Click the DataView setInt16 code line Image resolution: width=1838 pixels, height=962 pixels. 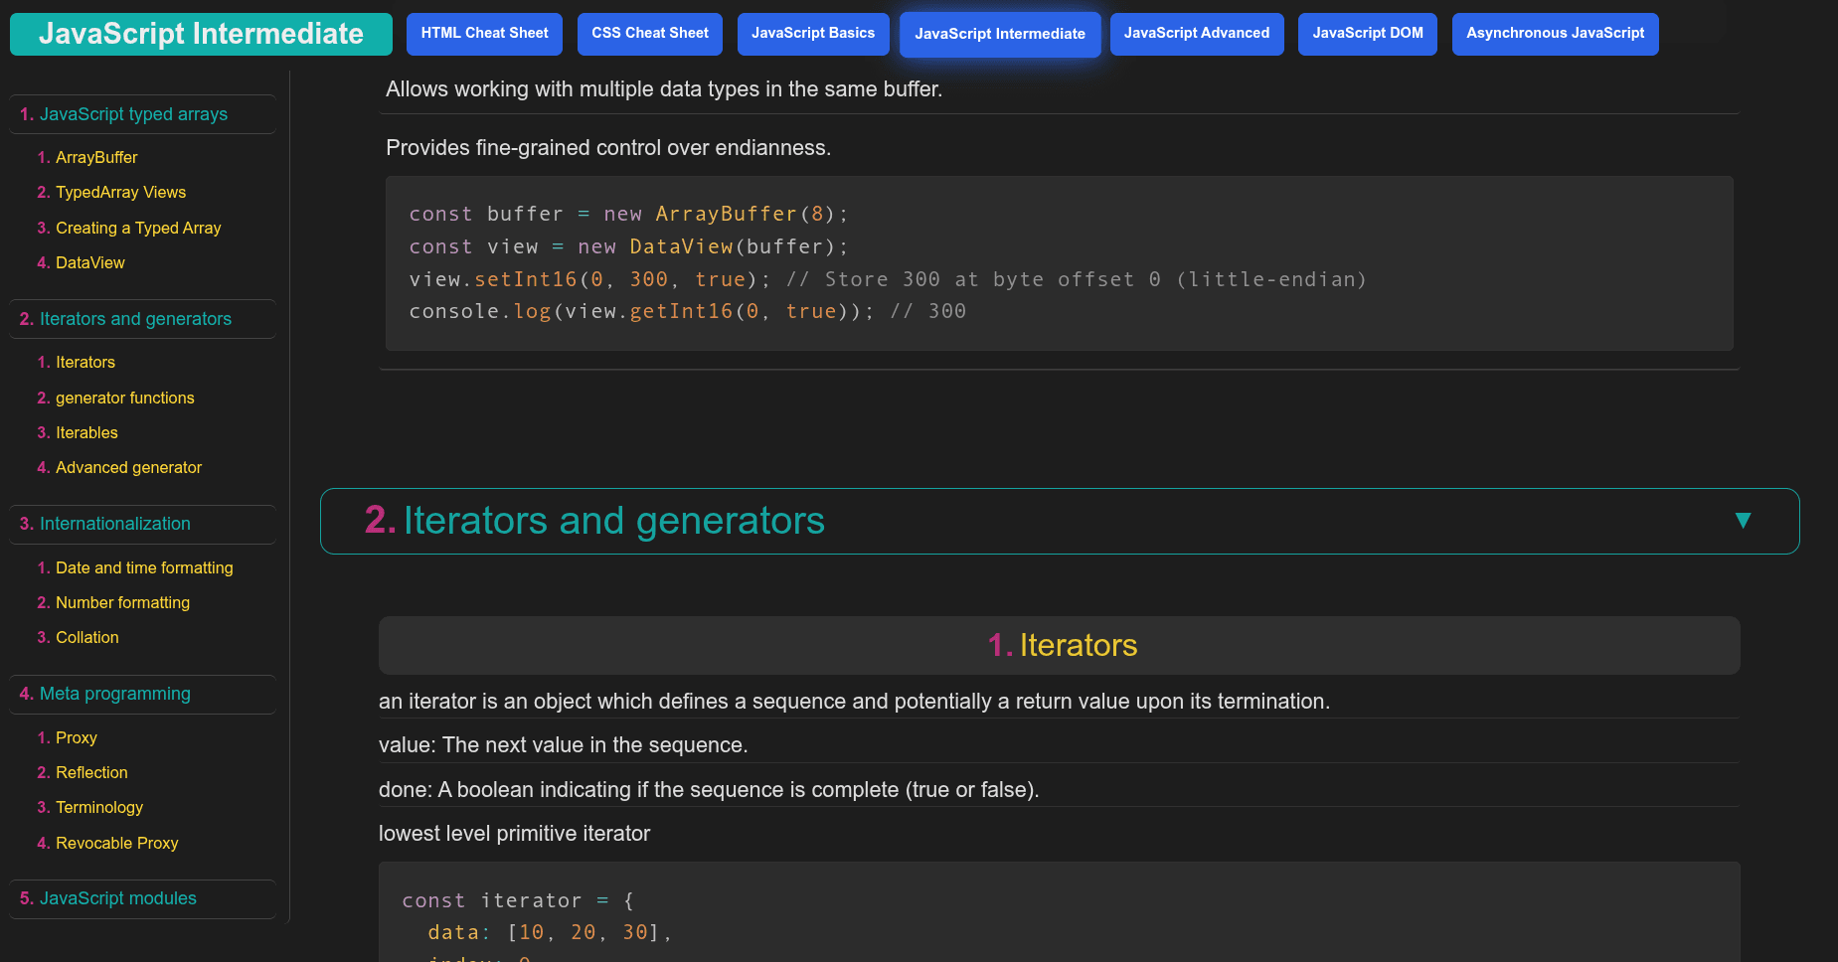pos(888,279)
